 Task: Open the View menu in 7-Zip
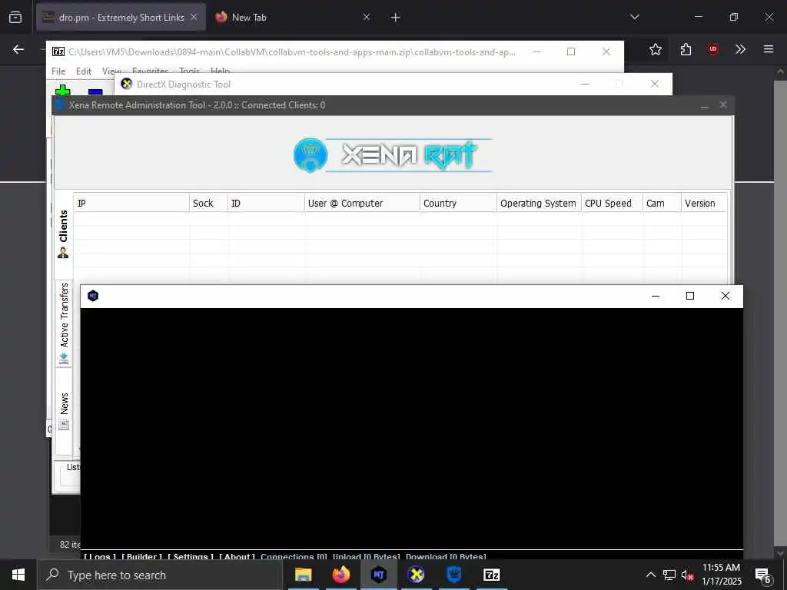point(111,71)
